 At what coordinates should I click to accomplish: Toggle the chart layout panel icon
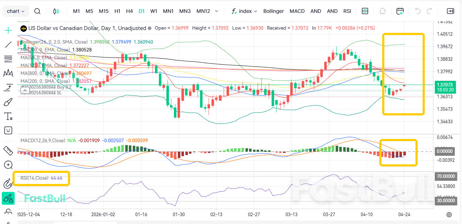[365, 11]
